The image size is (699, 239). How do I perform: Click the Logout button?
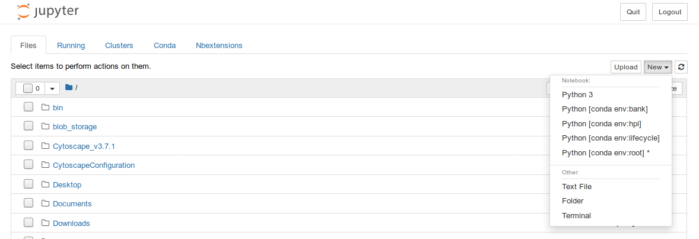[669, 12]
